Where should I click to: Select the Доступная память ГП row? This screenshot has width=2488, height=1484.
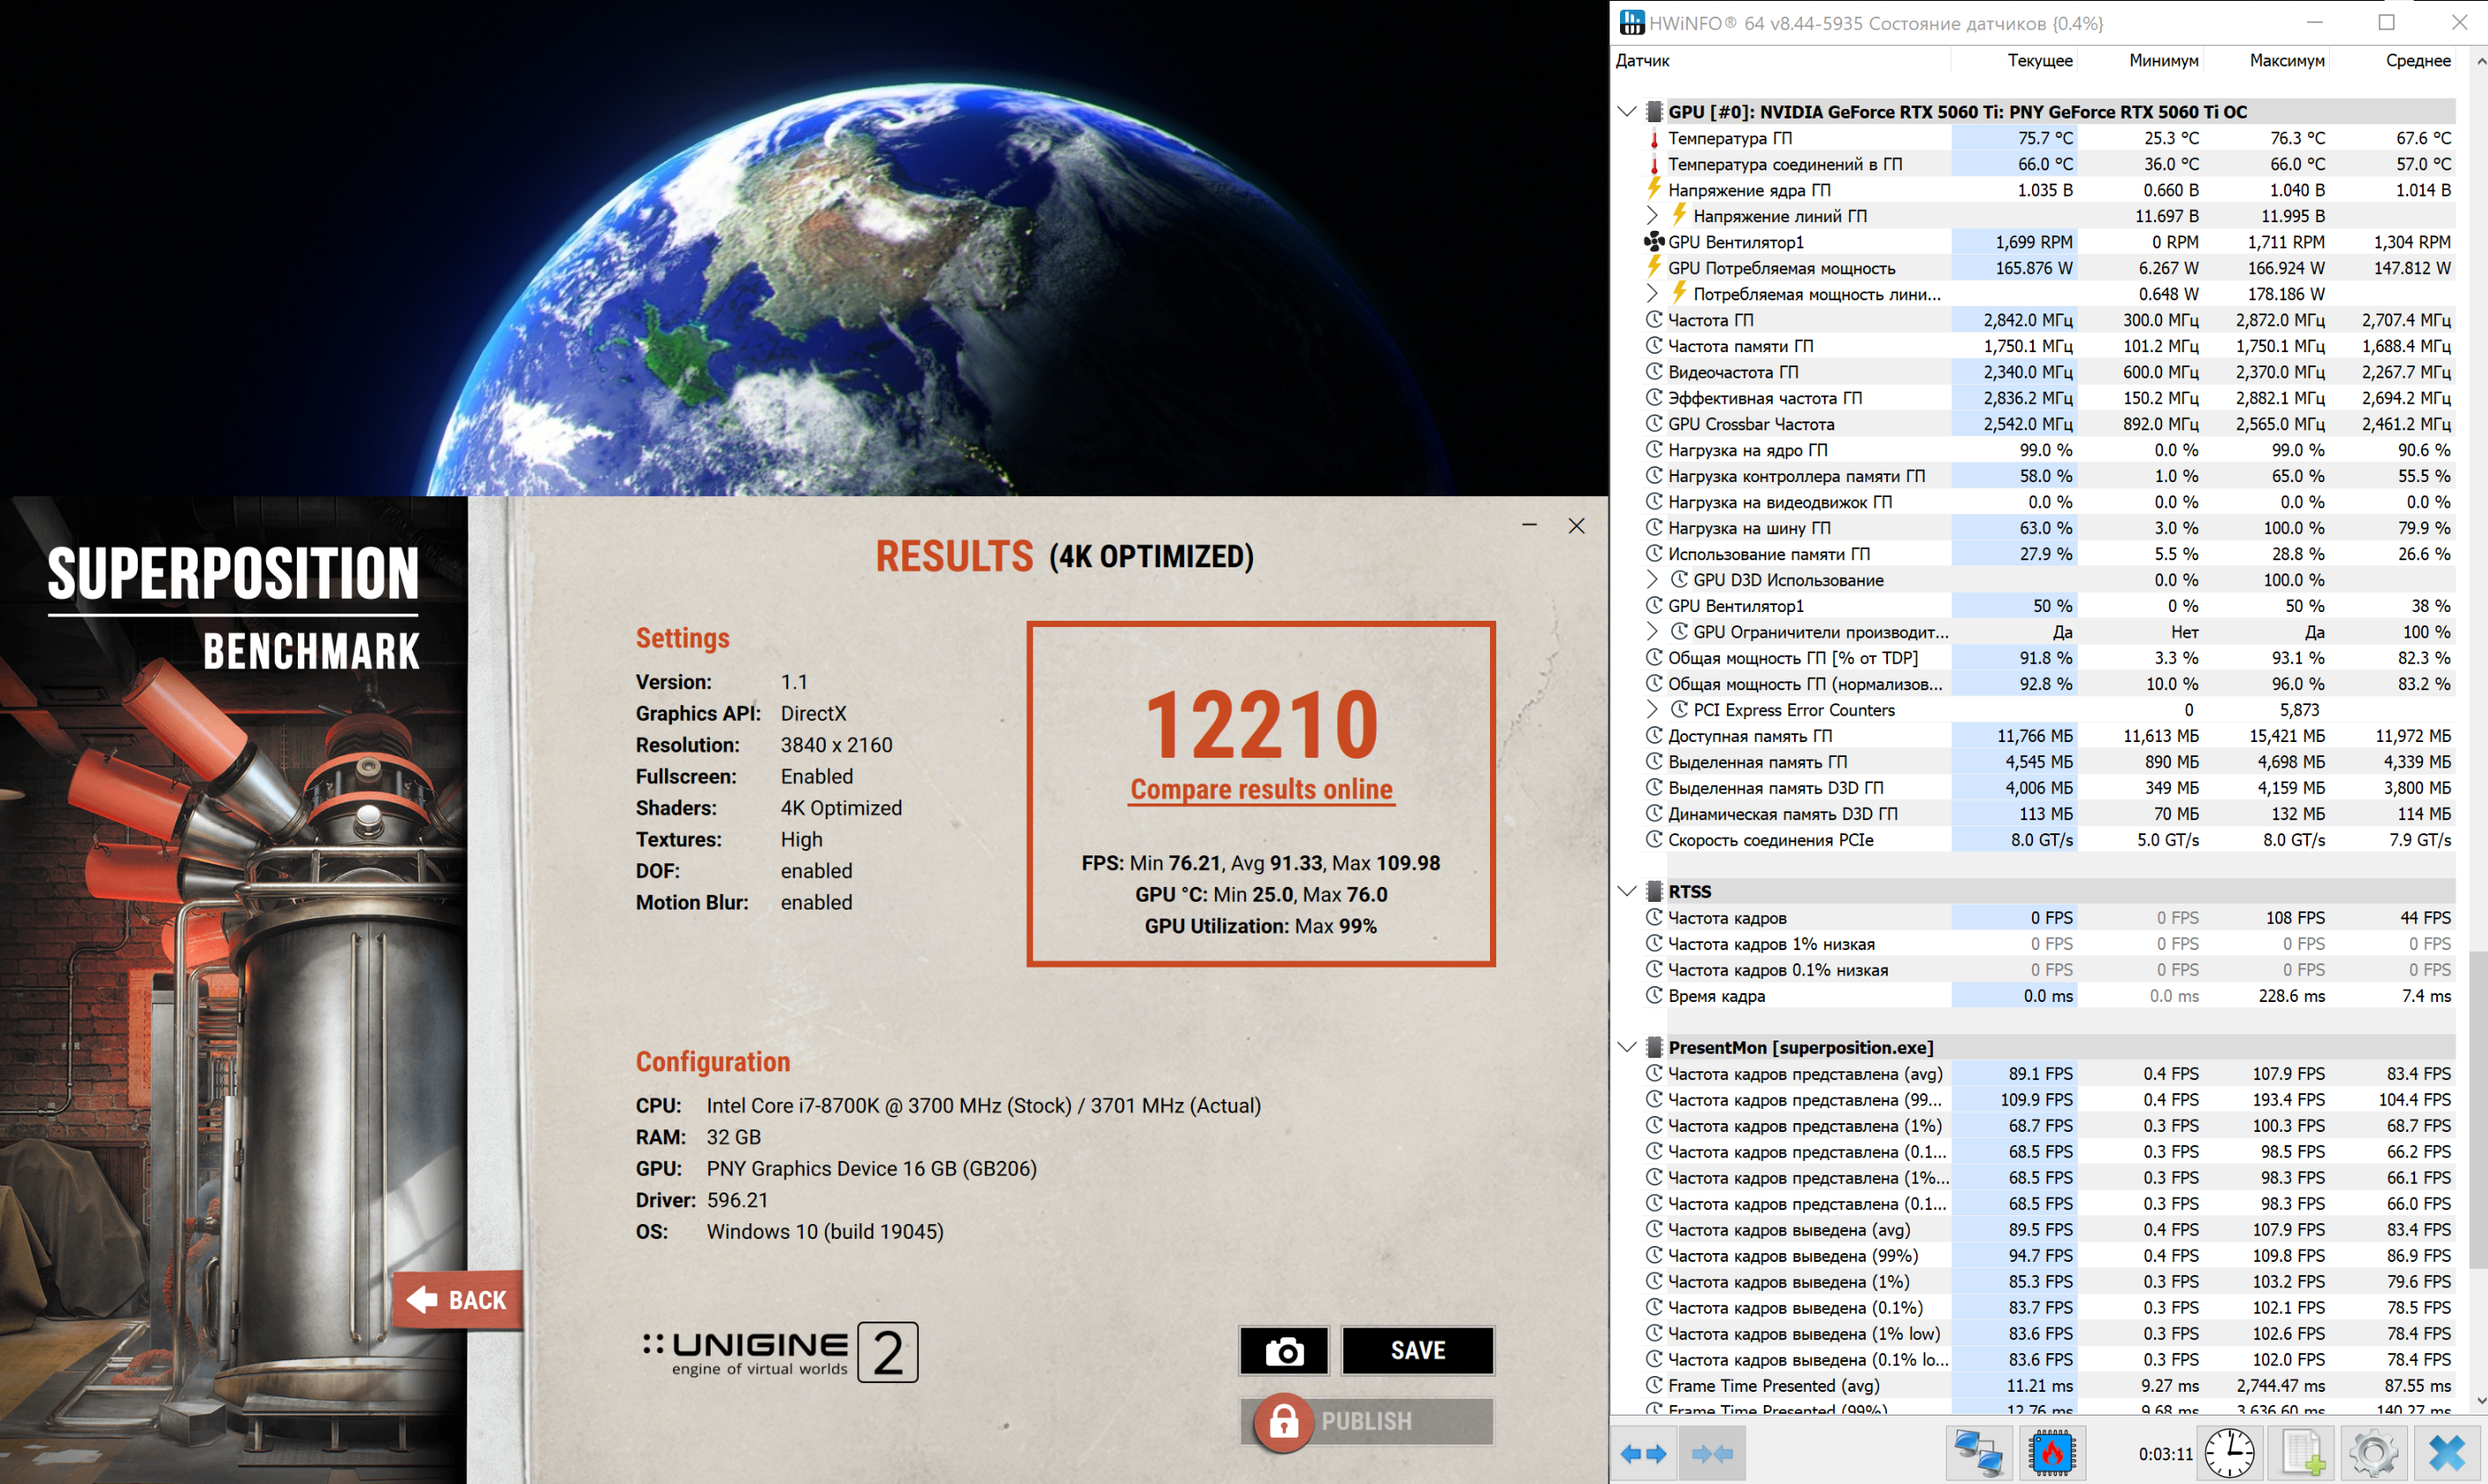point(2050,736)
